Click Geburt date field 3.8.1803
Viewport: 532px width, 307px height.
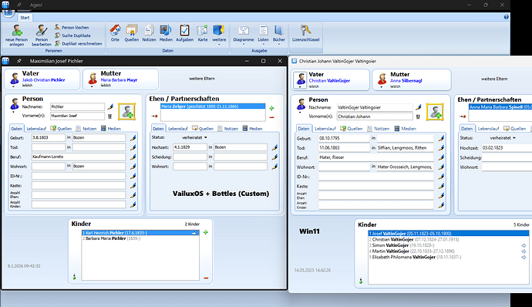click(x=48, y=137)
